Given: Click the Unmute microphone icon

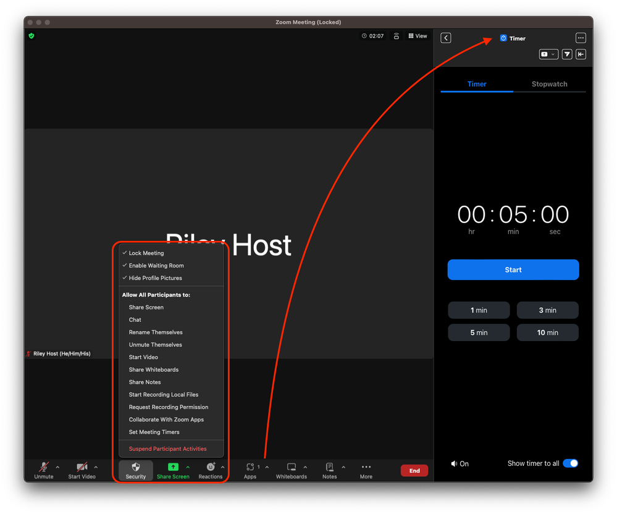Looking at the screenshot, I should pyautogui.click(x=44, y=468).
